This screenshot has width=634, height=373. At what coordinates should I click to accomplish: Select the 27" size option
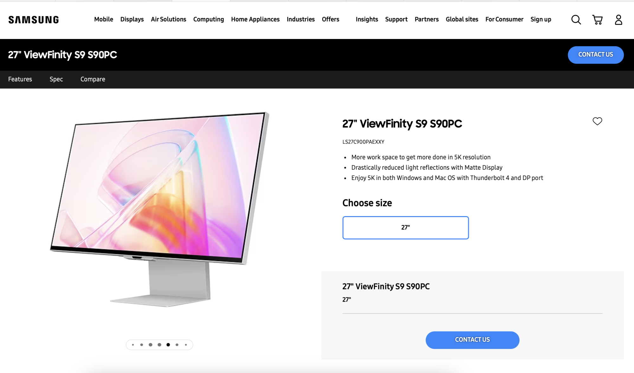click(405, 228)
